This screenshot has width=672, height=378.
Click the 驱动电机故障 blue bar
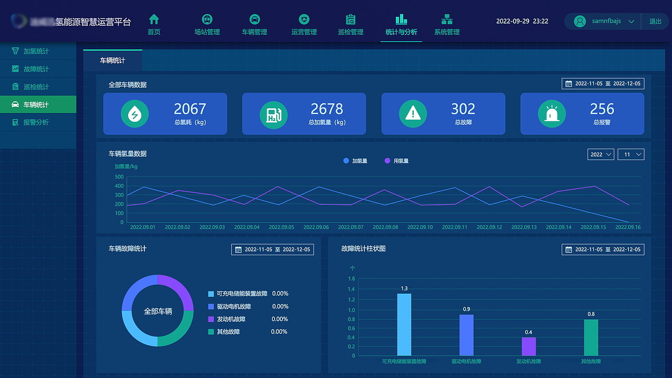pyautogui.click(x=466, y=335)
